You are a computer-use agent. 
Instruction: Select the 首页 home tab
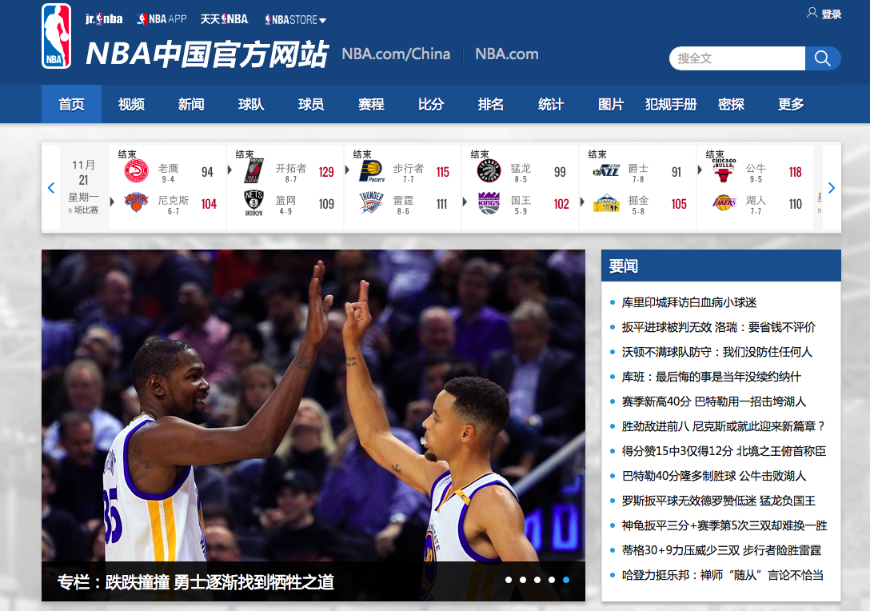(x=72, y=104)
